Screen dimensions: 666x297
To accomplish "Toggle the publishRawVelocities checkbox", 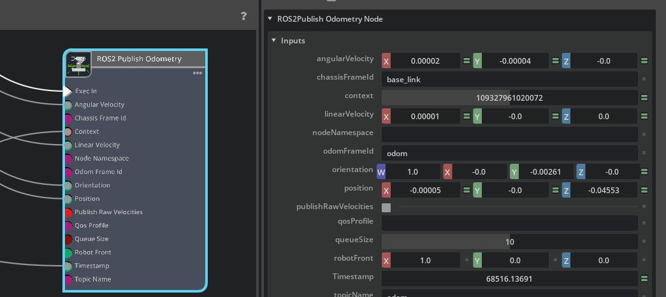I will (386, 207).
